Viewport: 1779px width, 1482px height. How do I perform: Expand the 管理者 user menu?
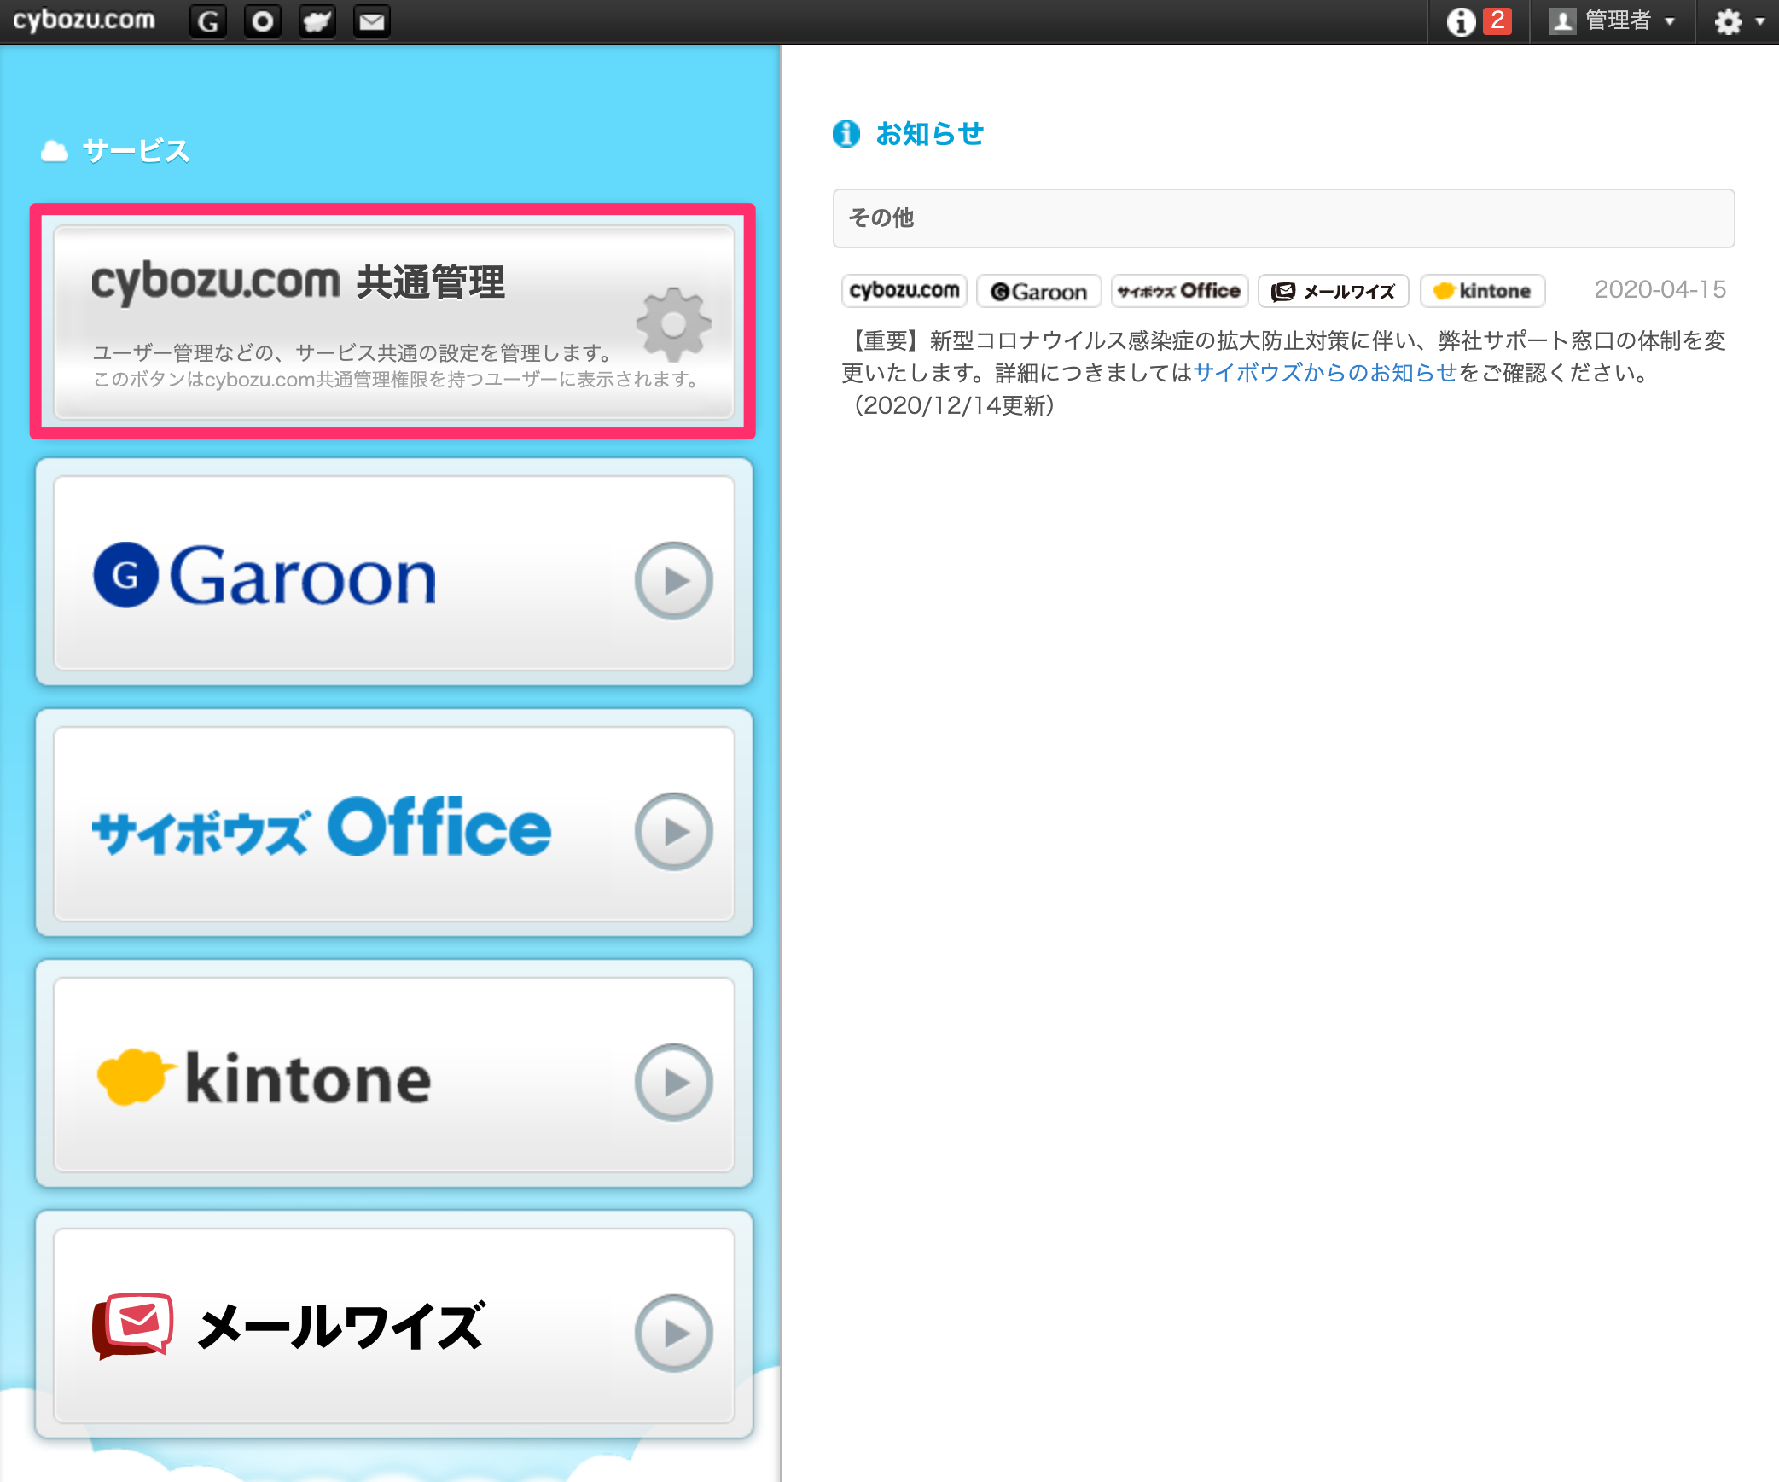pyautogui.click(x=1613, y=20)
